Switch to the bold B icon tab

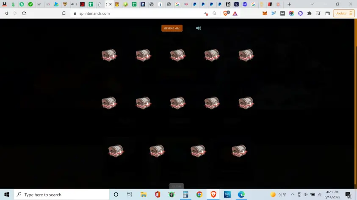(228, 4)
